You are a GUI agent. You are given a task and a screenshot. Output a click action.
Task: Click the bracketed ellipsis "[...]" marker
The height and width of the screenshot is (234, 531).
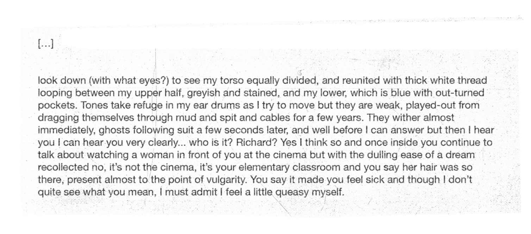click(x=45, y=45)
